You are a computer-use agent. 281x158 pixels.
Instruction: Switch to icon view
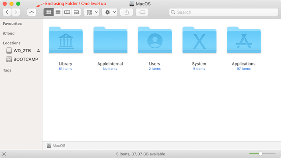tap(49, 12)
